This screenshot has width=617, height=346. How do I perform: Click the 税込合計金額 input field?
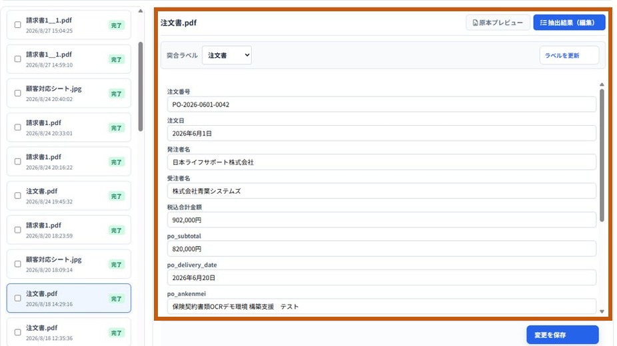pos(381,220)
